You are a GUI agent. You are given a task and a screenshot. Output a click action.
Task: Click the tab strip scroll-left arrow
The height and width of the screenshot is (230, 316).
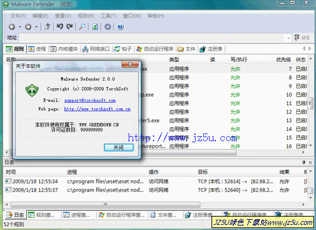click(x=304, y=49)
